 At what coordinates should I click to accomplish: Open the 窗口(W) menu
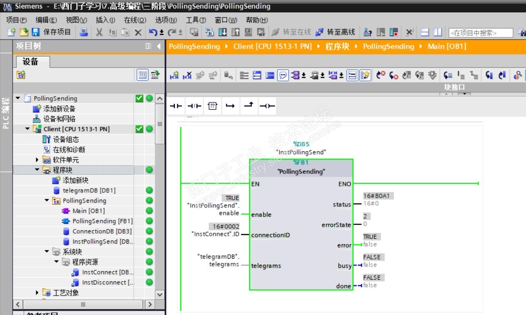(226, 20)
